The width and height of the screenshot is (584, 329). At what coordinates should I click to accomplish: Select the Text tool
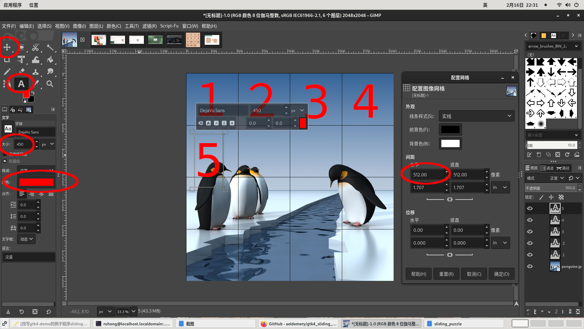(x=21, y=84)
